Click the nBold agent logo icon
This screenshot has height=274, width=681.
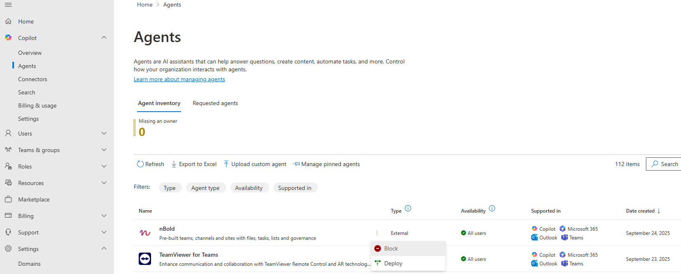pos(145,233)
